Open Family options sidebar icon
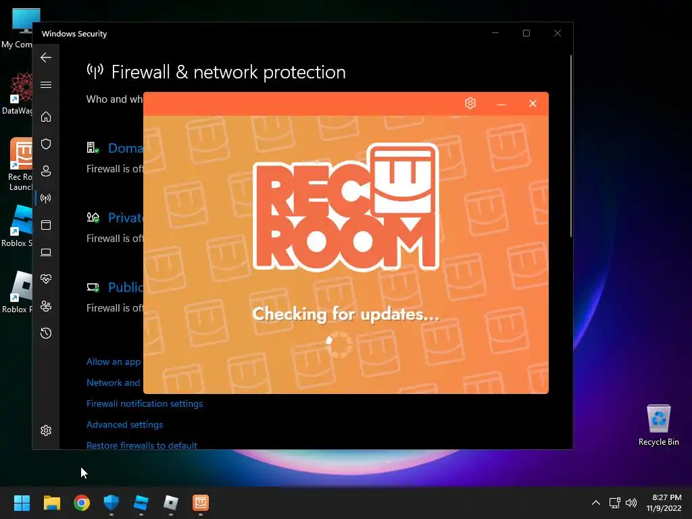692x519 pixels. 46,306
